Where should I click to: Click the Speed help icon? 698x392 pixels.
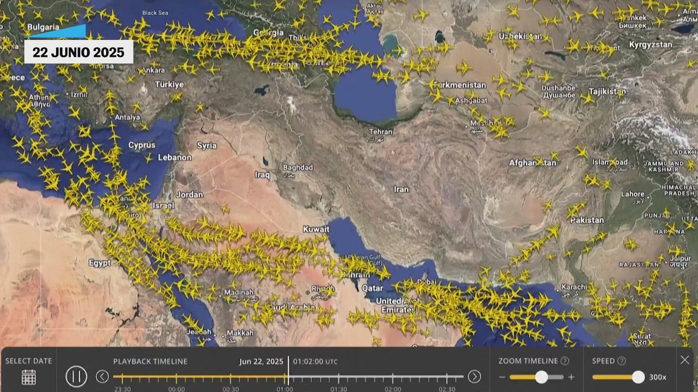click(x=621, y=361)
